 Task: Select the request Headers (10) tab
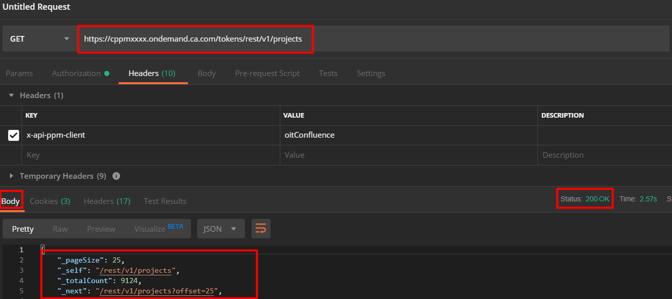coord(152,73)
